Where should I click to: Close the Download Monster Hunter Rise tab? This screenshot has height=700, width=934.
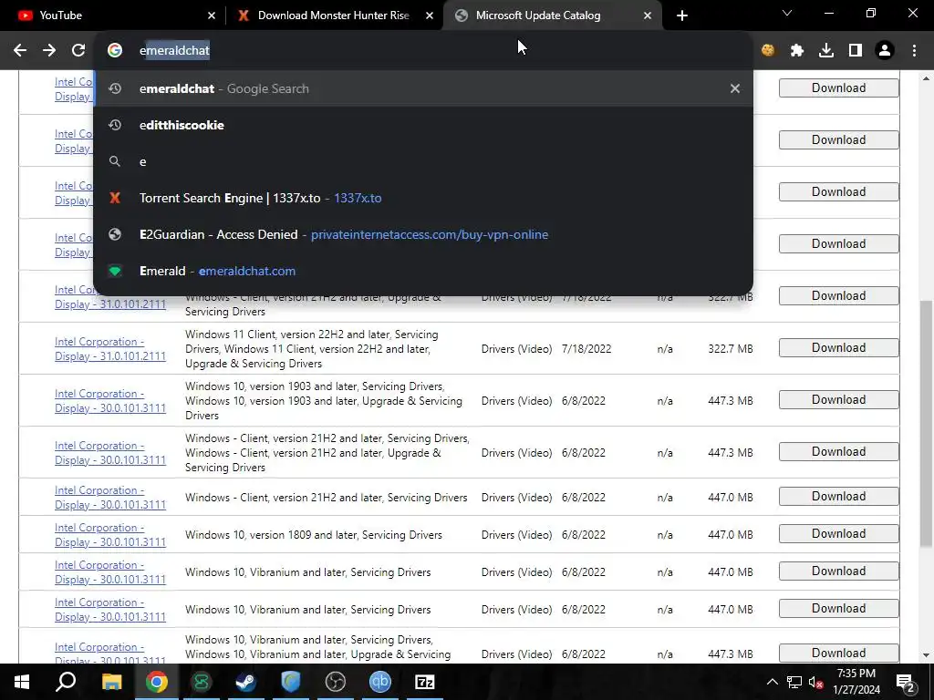[x=430, y=16]
